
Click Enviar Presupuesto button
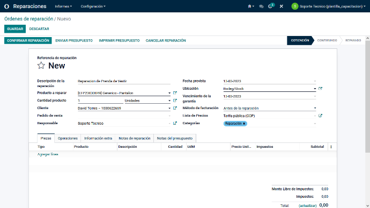(74, 40)
